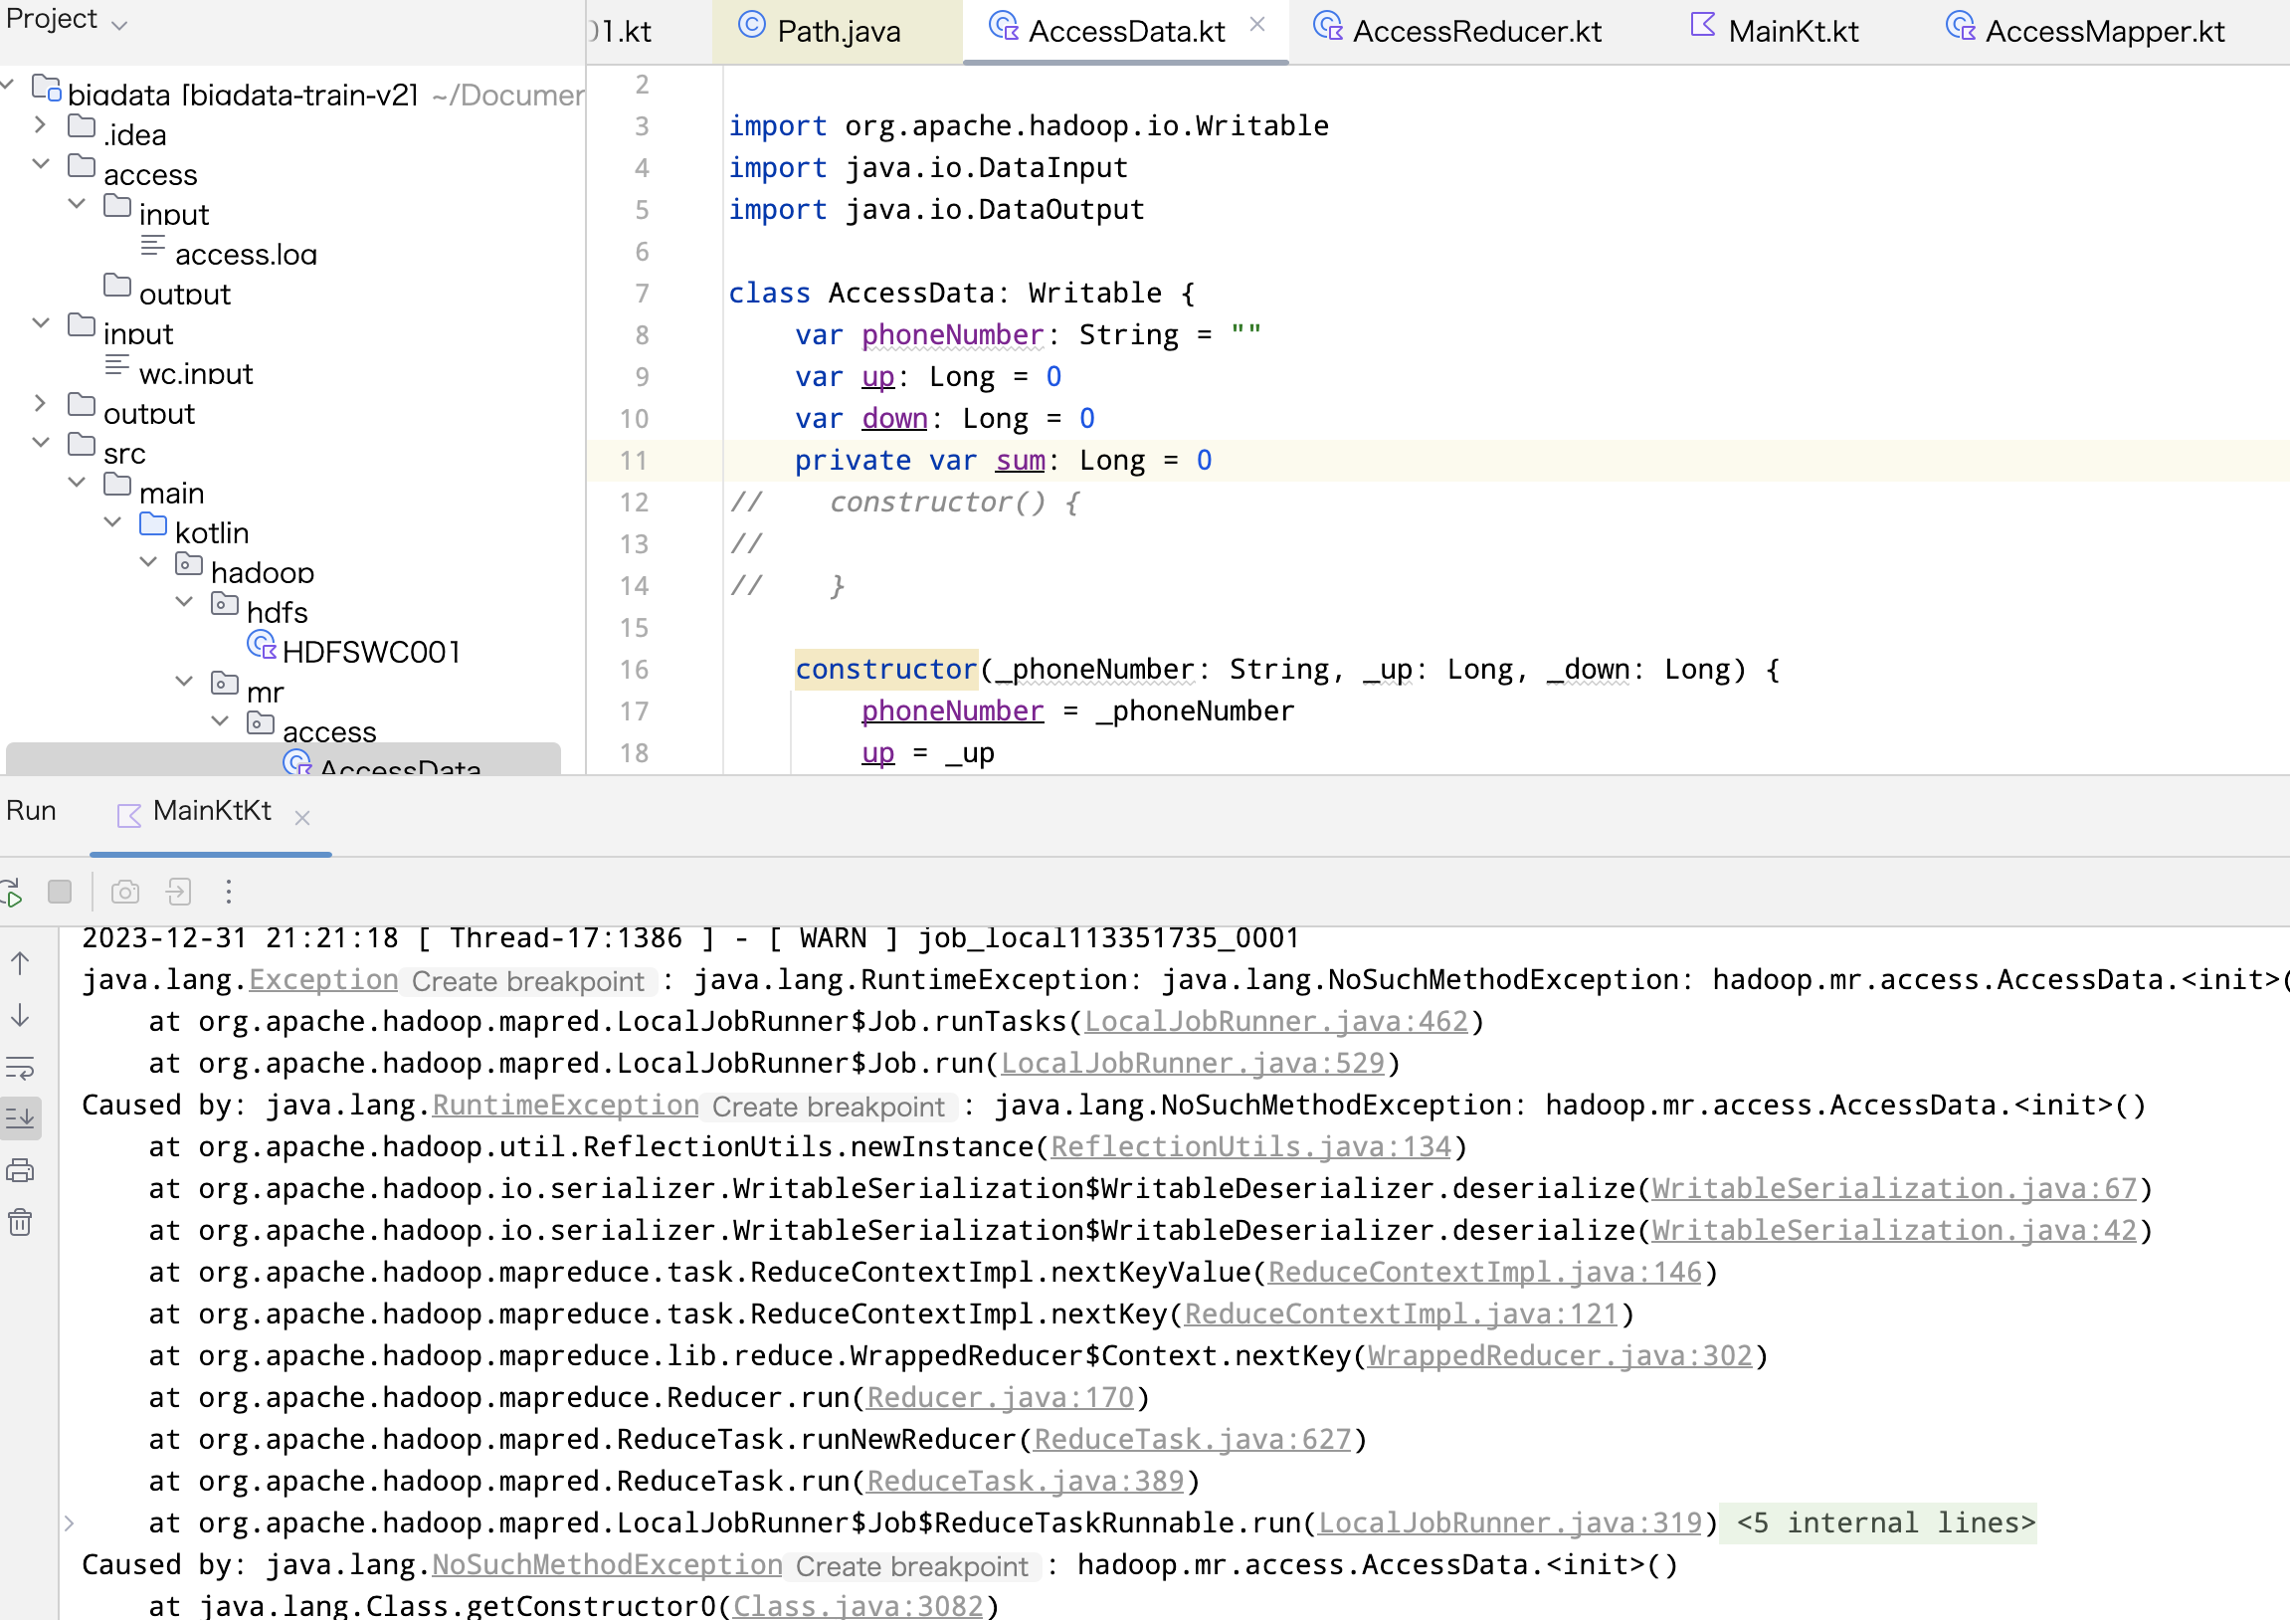Collapse the access input subfolder
The image size is (2290, 1620).
coord(77,204)
